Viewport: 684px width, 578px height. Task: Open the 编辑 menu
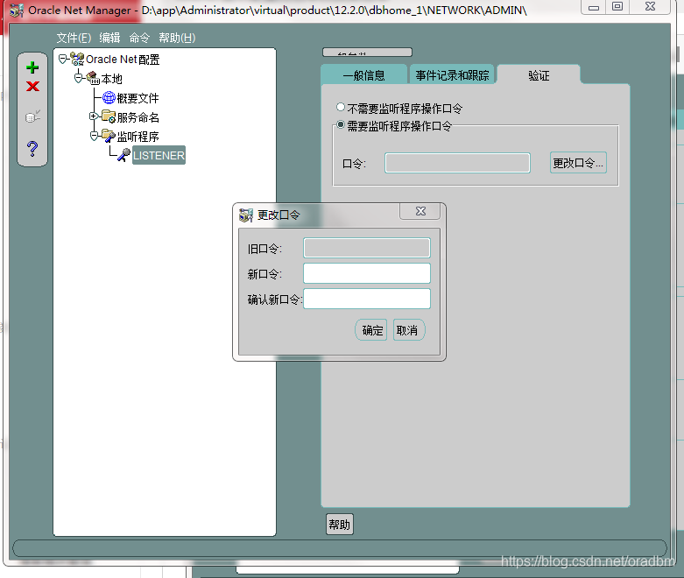(x=109, y=38)
